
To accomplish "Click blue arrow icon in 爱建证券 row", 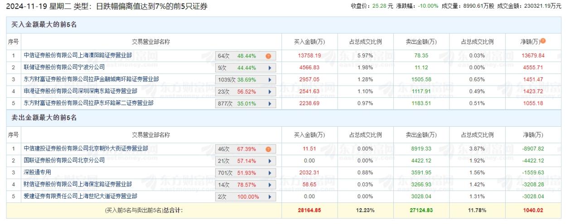I will pyautogui.click(x=269, y=197).
